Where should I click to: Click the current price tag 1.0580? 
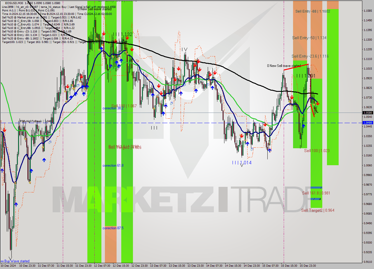tap(368, 113)
